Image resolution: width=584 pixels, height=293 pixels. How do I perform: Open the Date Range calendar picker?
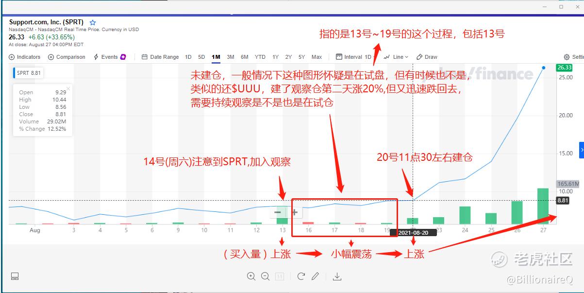tap(160, 57)
